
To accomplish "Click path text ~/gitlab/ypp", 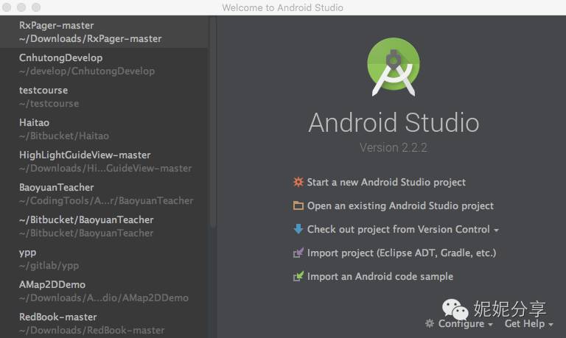I will [x=49, y=266].
